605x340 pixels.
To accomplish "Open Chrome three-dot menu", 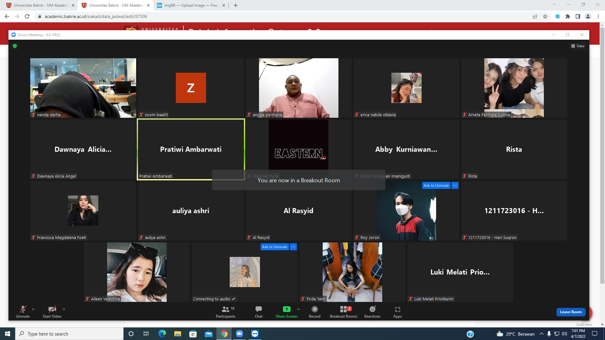I will [598, 16].
